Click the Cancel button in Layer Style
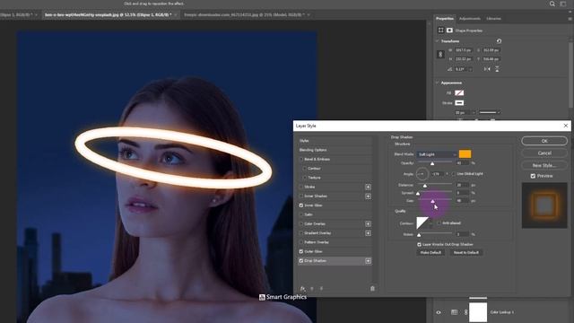Screen dimensions: 574x323 click(544, 153)
